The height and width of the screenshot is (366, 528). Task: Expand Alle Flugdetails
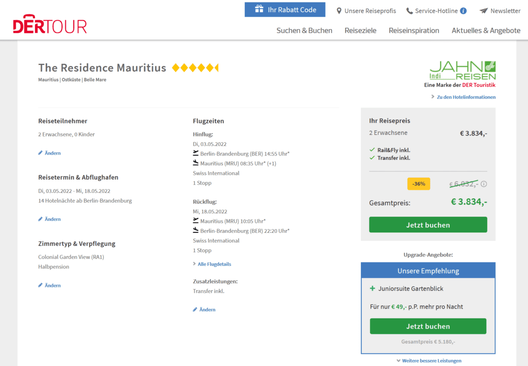[214, 264]
